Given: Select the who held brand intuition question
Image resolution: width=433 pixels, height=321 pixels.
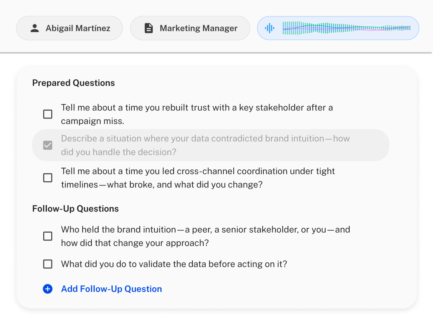Looking at the screenshot, I should [x=205, y=236].
